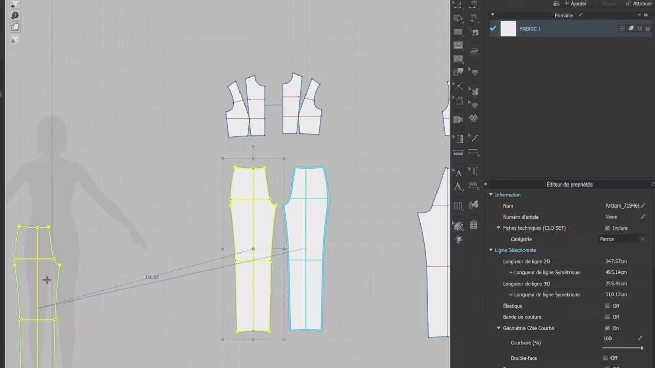Enable the Élastique checkbox
Screen dimensions: 655x368
607,306
